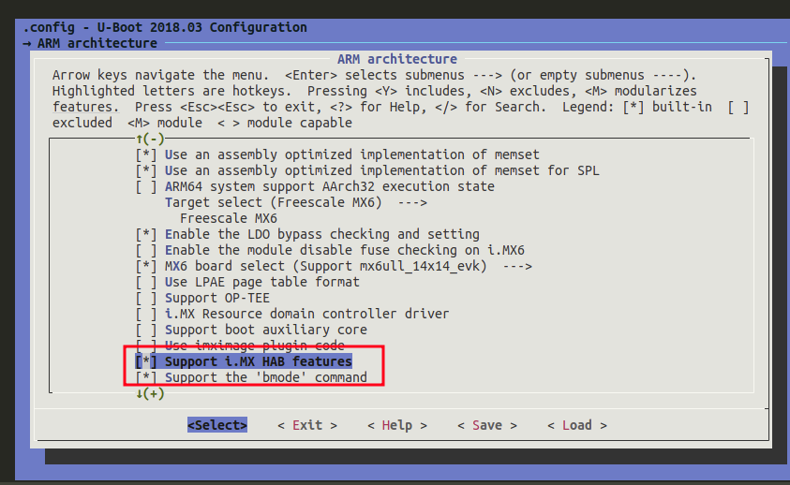Click < Save > to save configuration
This screenshot has width=790, height=485.
487,425
